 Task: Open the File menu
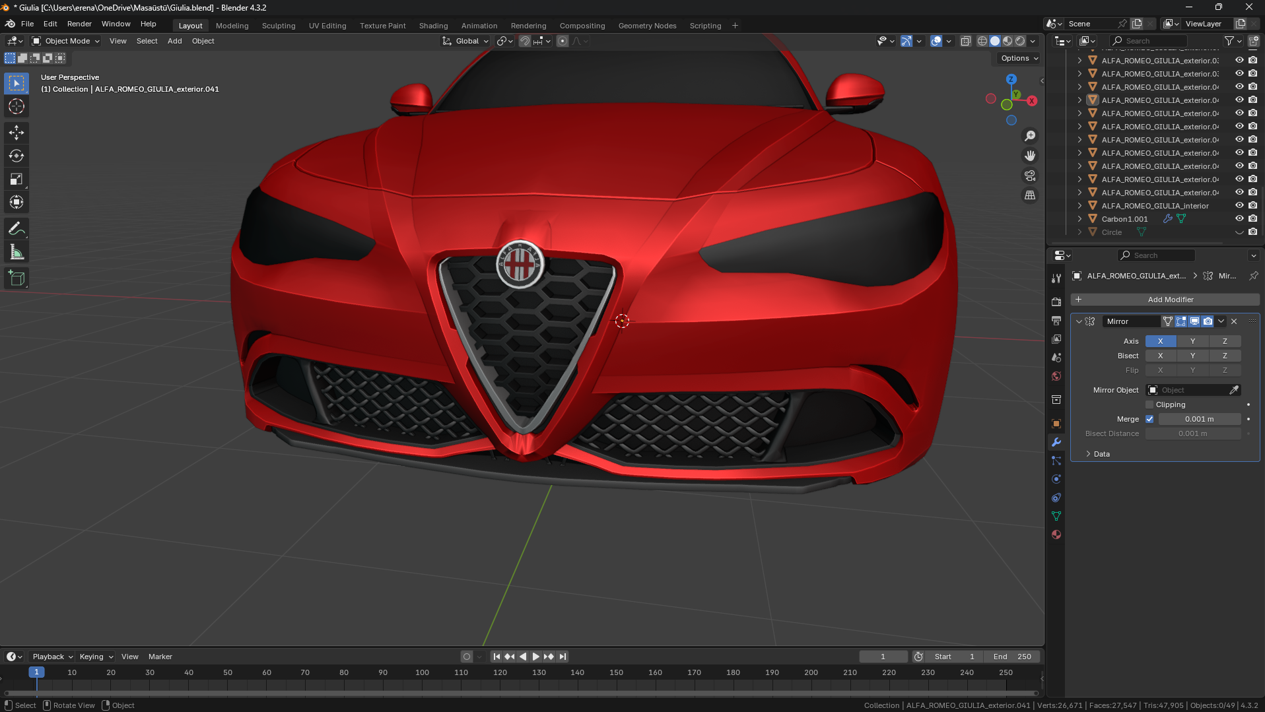coord(28,24)
